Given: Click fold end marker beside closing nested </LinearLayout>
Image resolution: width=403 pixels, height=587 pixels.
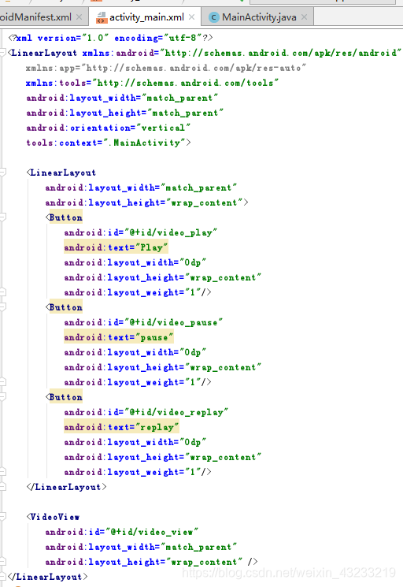Looking at the screenshot, I should pos(3,486).
